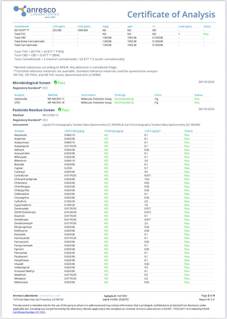Click the Page 2 of 4 indicator

208,295
